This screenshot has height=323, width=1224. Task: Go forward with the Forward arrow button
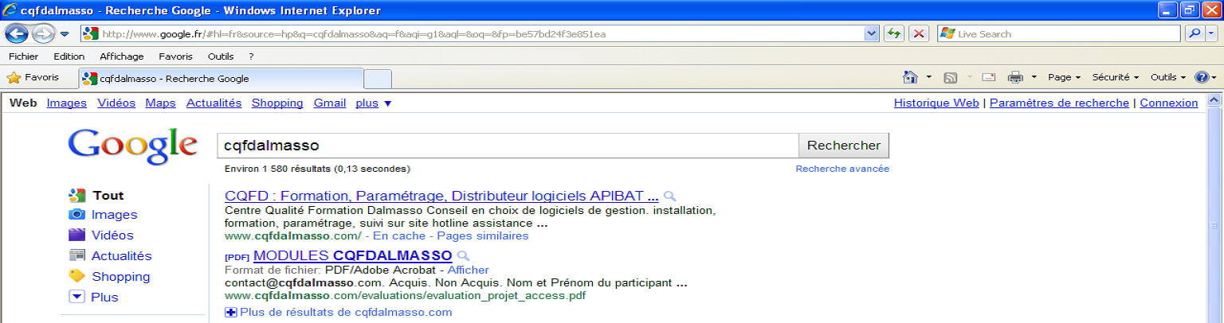[x=42, y=33]
